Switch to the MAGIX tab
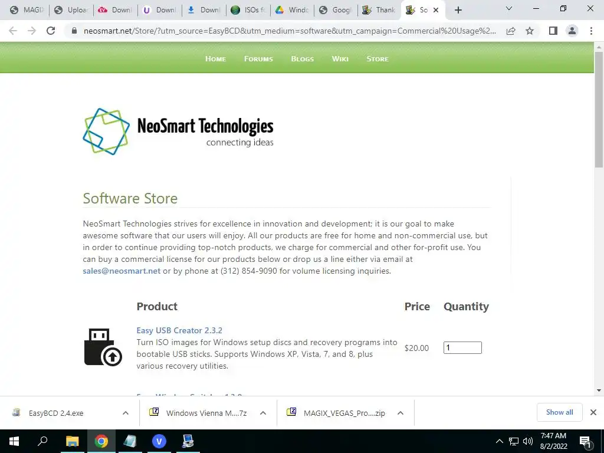The height and width of the screenshot is (453, 604). point(27,10)
